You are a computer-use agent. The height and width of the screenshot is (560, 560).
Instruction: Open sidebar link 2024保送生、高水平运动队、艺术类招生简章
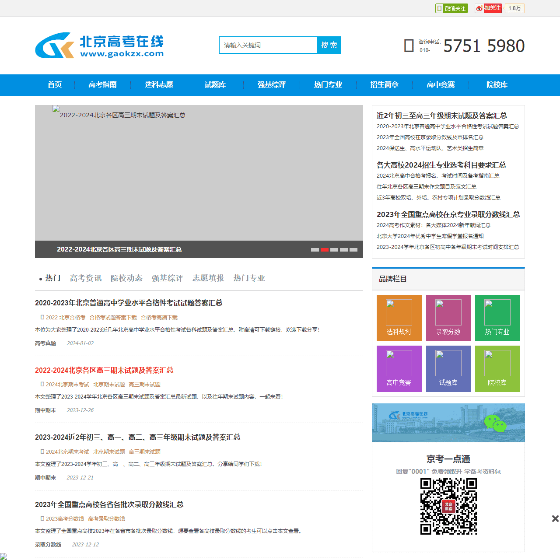click(x=430, y=148)
